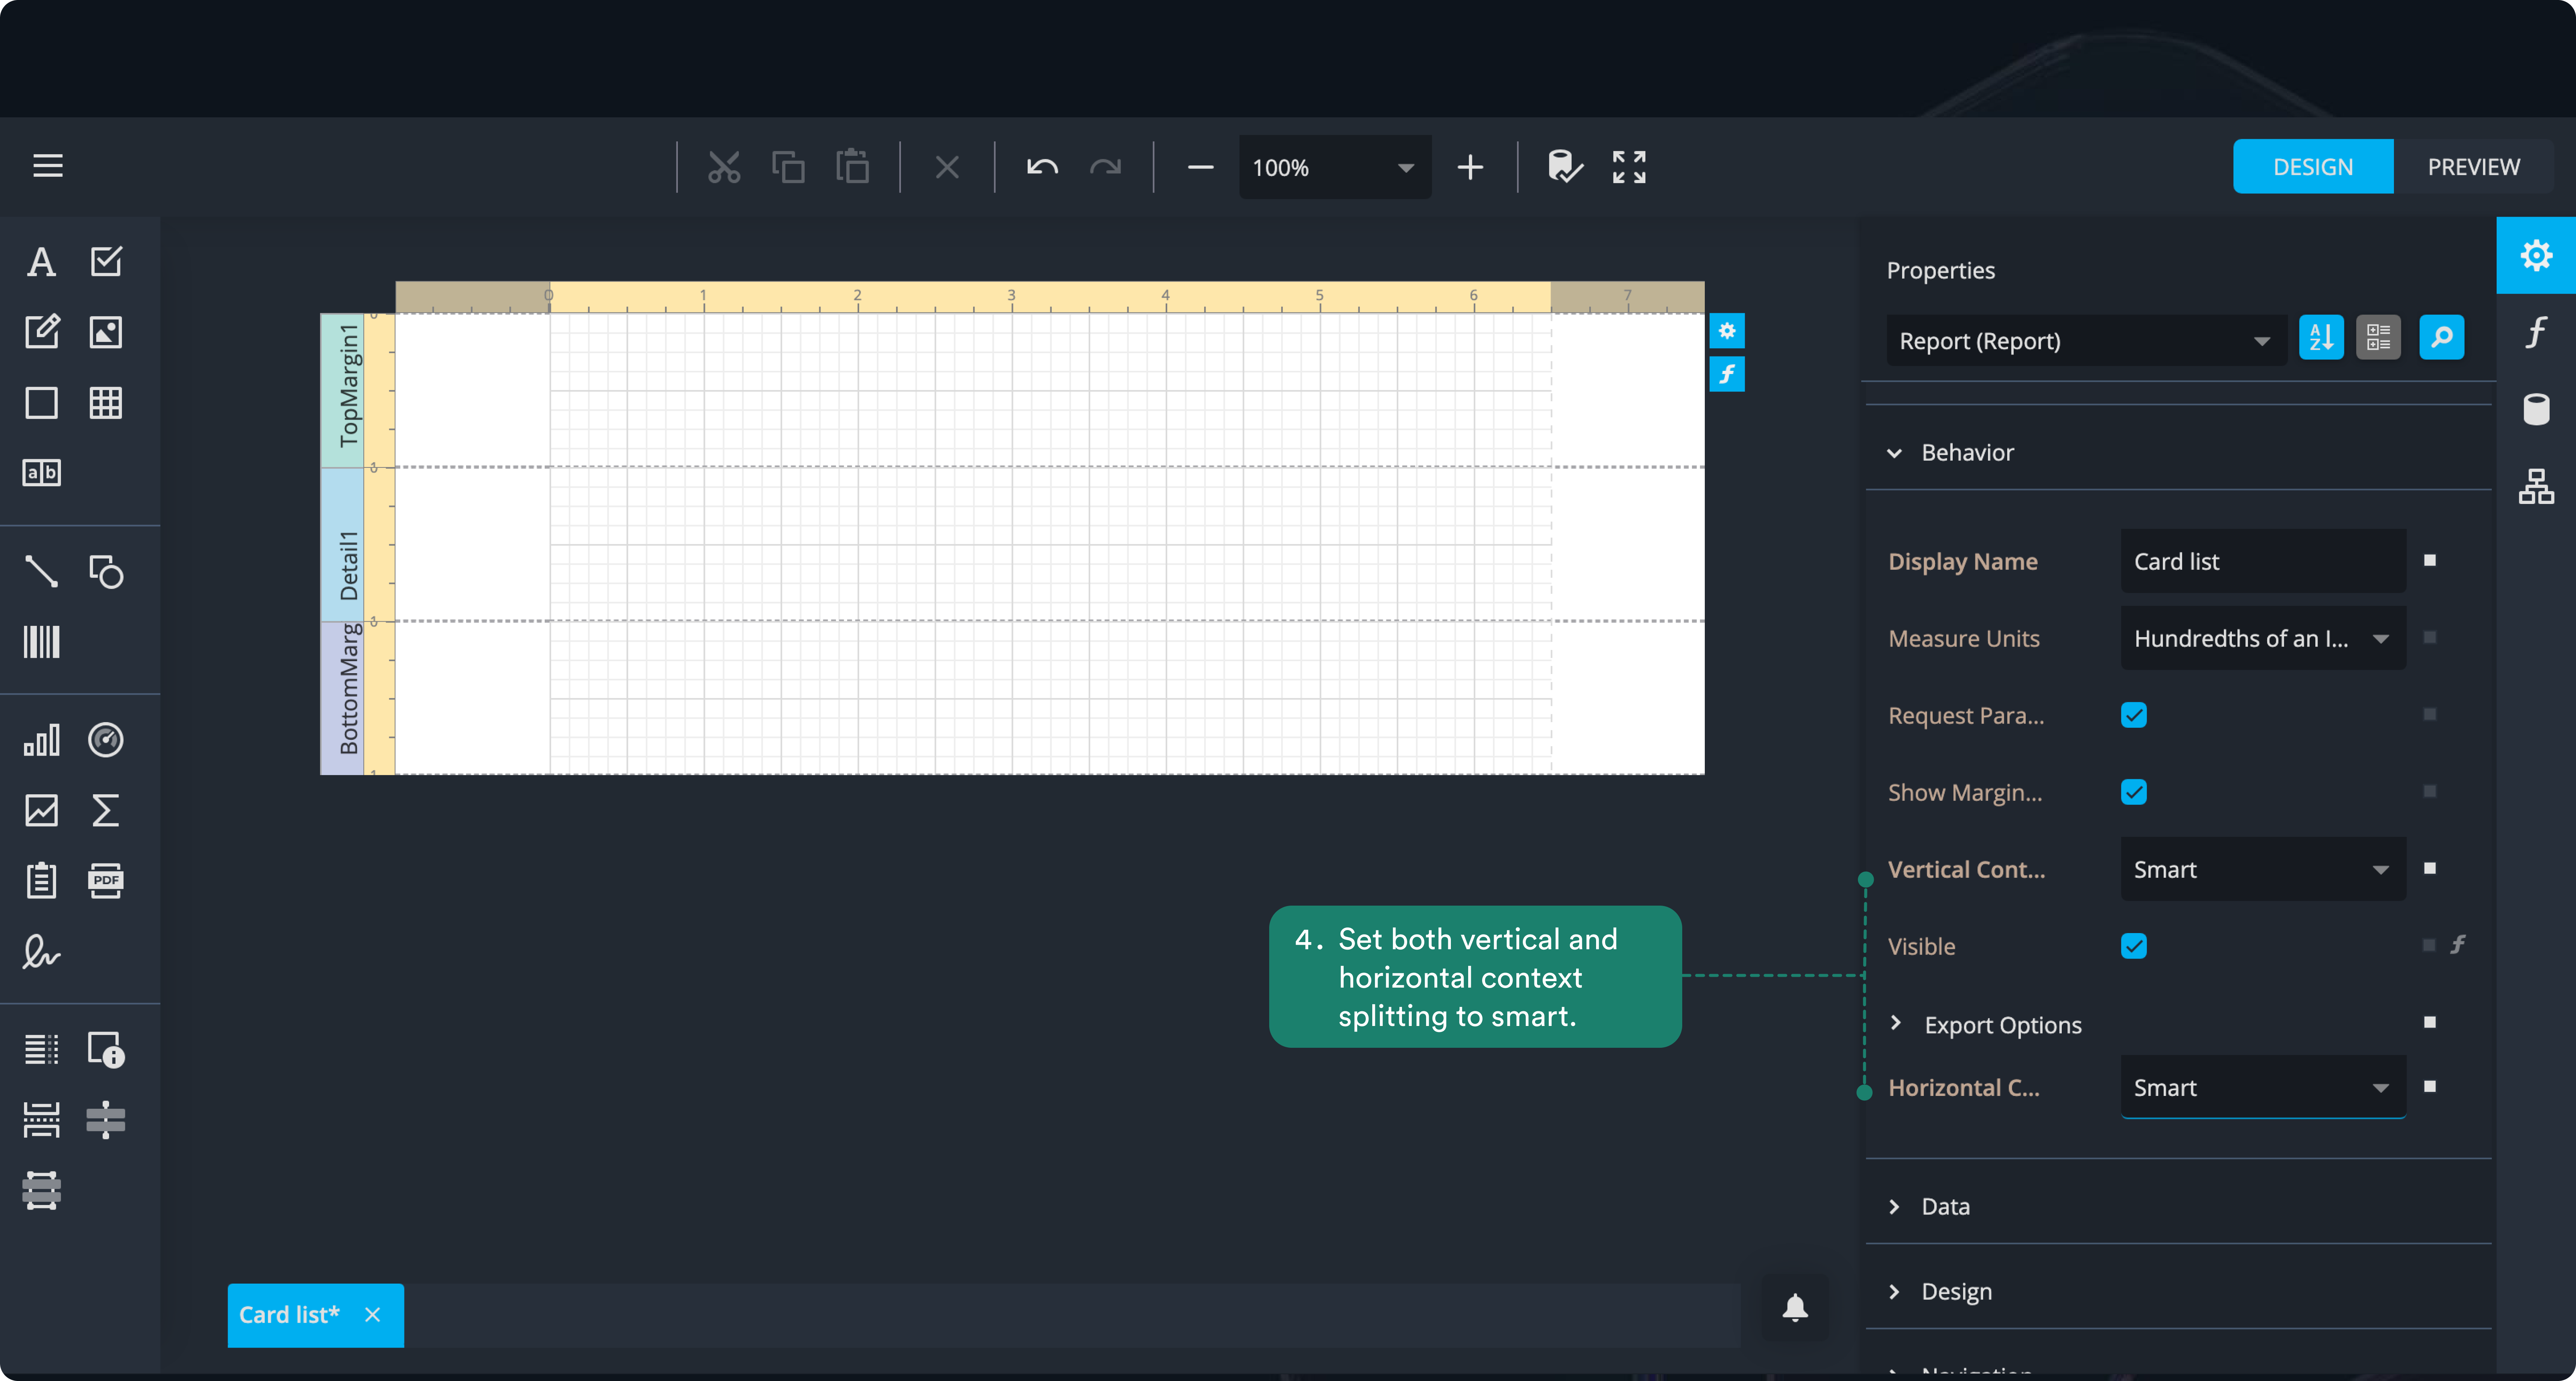Toggle the Show Margin Lines checkbox
Image resolution: width=2576 pixels, height=1381 pixels.
click(x=2134, y=792)
